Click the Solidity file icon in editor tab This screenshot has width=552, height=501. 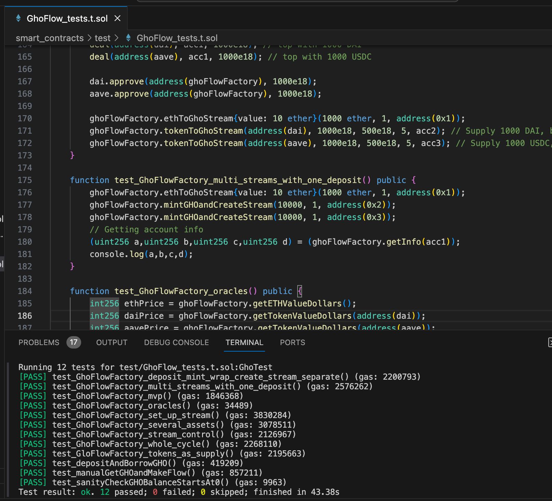(x=18, y=18)
